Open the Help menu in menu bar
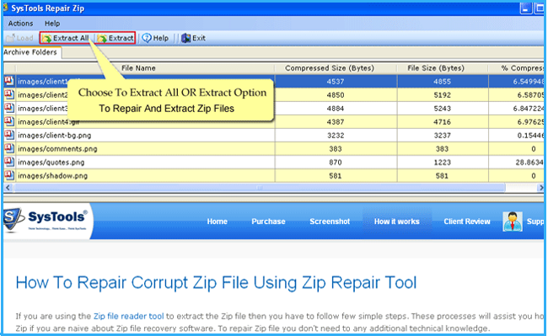The image size is (548, 336). click(x=52, y=24)
